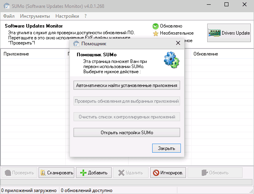Click the Удалить toolbar button

point(131,173)
